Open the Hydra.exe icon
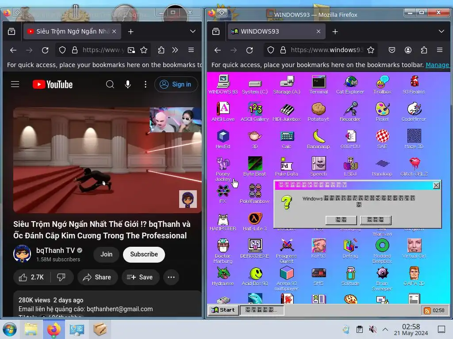 (223, 276)
